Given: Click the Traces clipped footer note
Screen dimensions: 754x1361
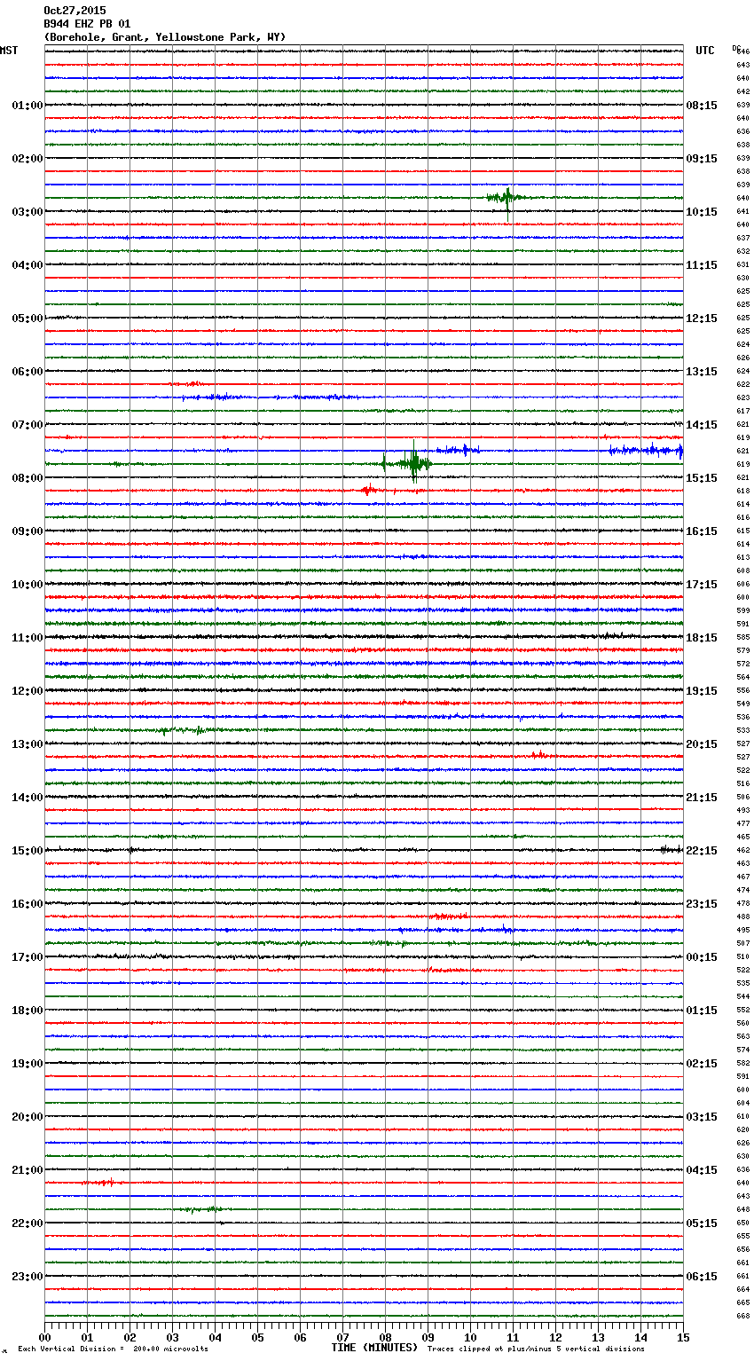Looking at the screenshot, I should click(536, 1349).
